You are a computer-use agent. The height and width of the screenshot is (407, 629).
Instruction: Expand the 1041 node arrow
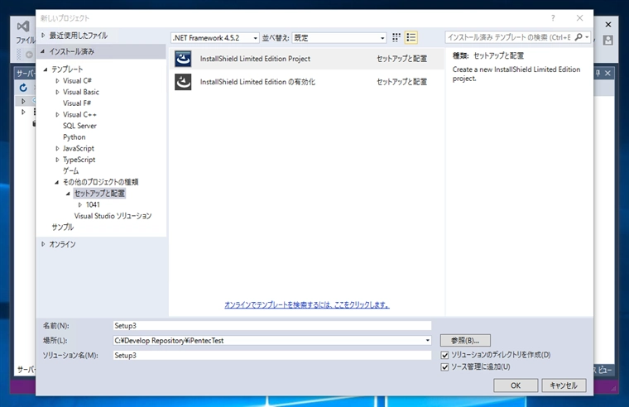point(79,204)
